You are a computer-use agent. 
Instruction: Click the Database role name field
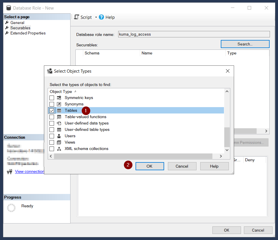pos(194,34)
